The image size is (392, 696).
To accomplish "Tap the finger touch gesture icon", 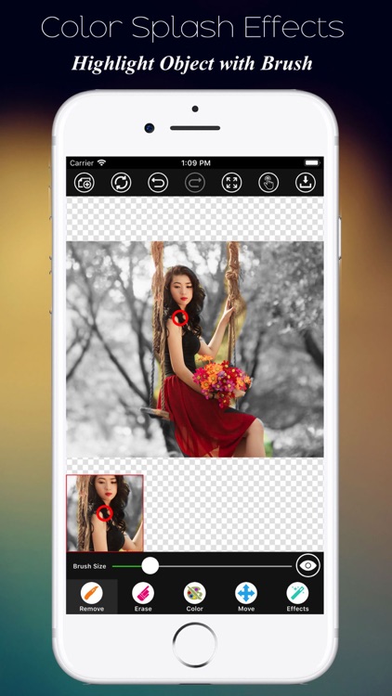I will click(x=268, y=183).
